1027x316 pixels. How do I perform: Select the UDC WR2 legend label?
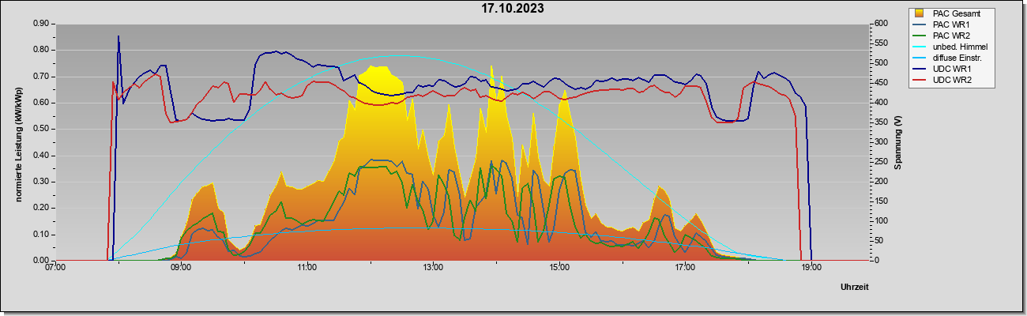pos(954,80)
